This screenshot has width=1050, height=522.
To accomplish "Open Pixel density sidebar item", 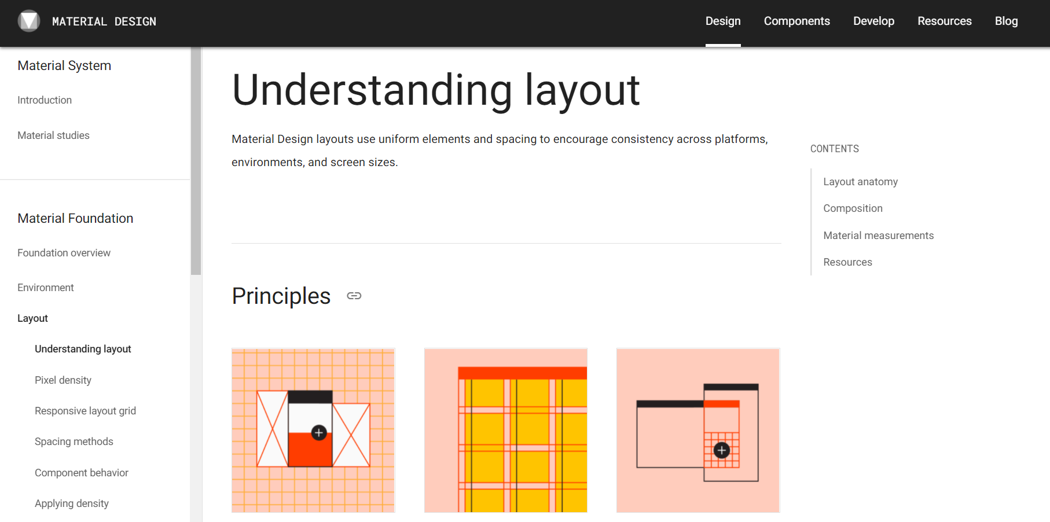I will (x=63, y=380).
